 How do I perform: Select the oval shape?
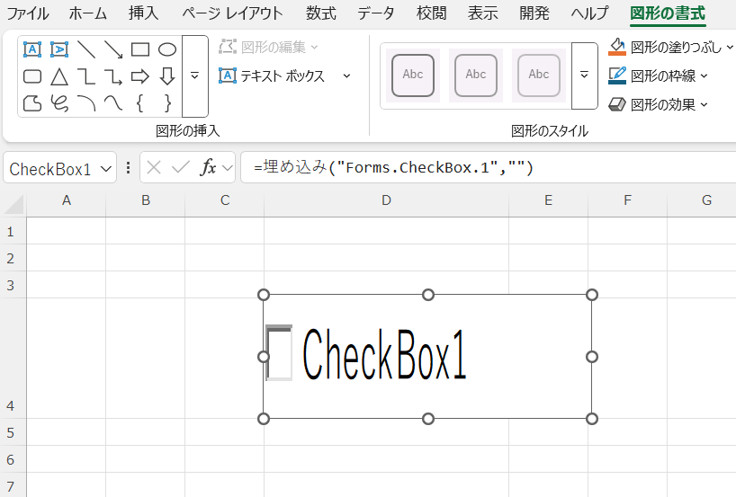[x=166, y=49]
